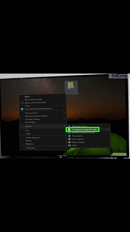Click the Desktop shortcut icon in submenu
The height and width of the screenshot is (232, 130).
click(69, 133)
